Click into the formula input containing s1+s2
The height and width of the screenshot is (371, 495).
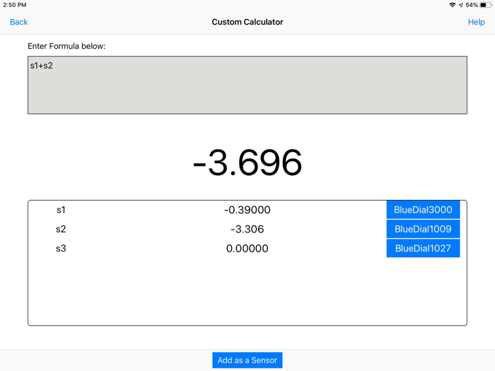pyautogui.click(x=248, y=85)
